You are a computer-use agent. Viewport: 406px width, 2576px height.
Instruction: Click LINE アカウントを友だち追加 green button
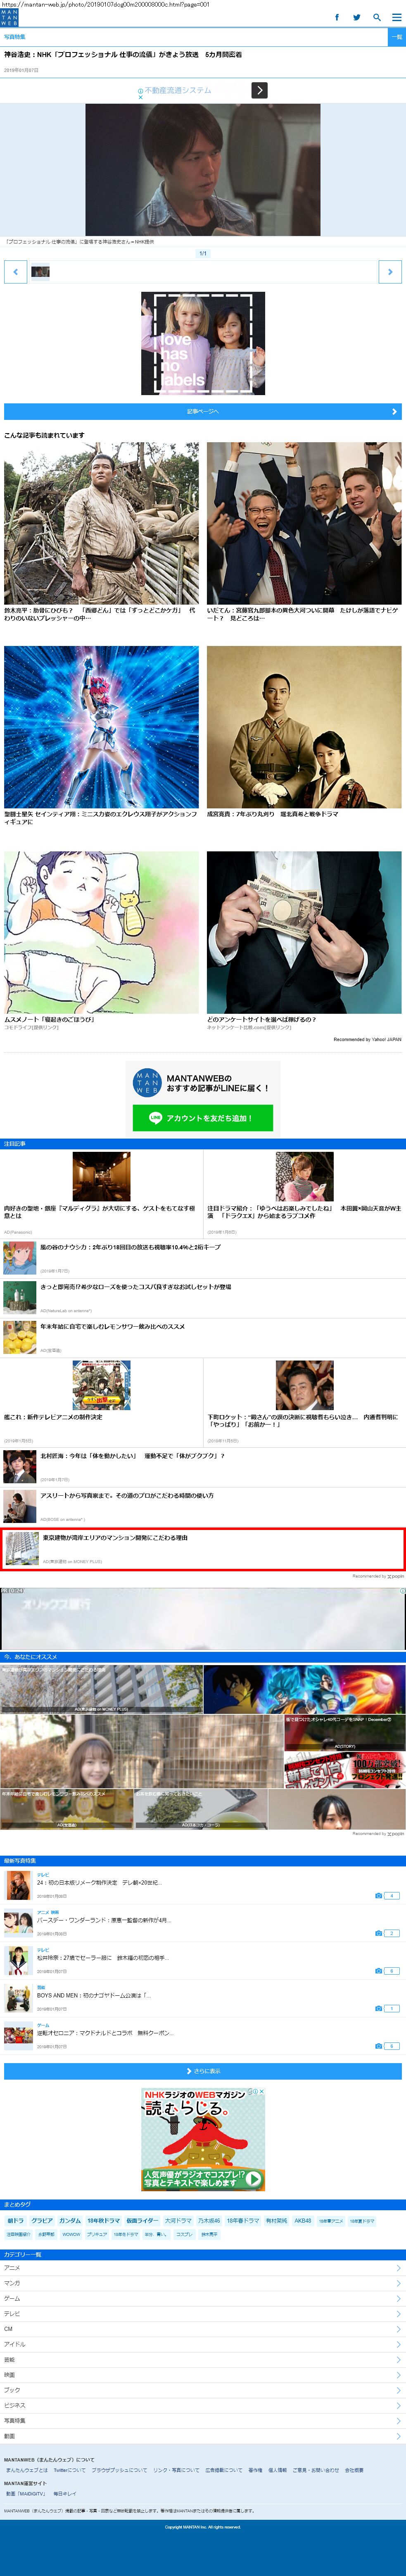[203, 1118]
